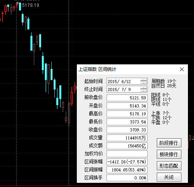Viewport: 194px width, 187px height.
Task: Select the 区间振幅 value field
Action: (127, 170)
